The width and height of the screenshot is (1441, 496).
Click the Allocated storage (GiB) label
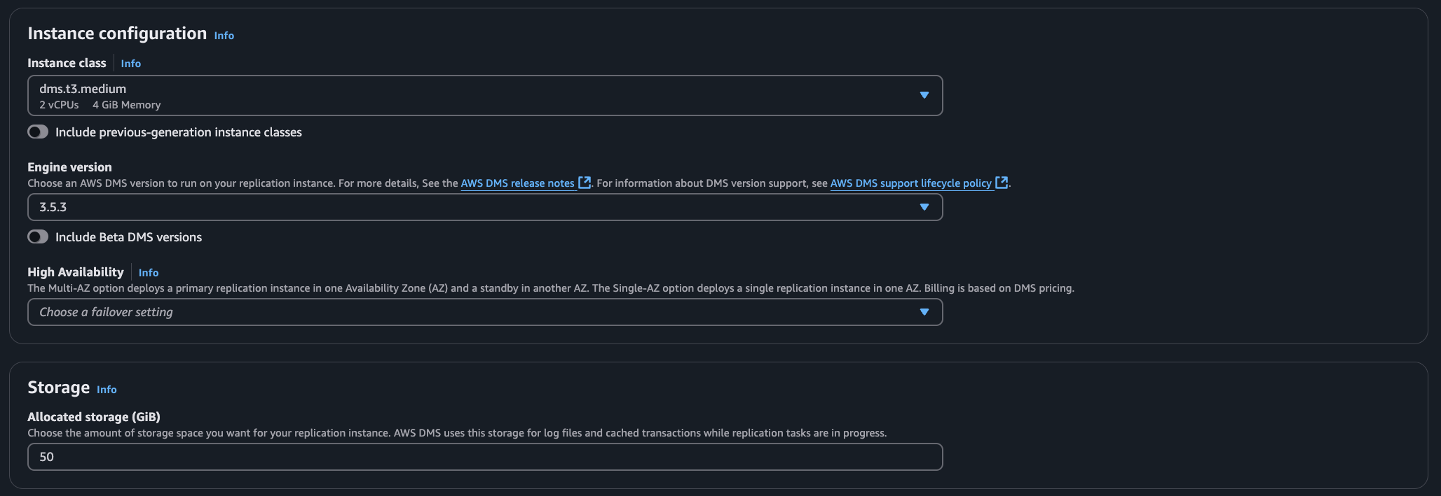(x=94, y=417)
